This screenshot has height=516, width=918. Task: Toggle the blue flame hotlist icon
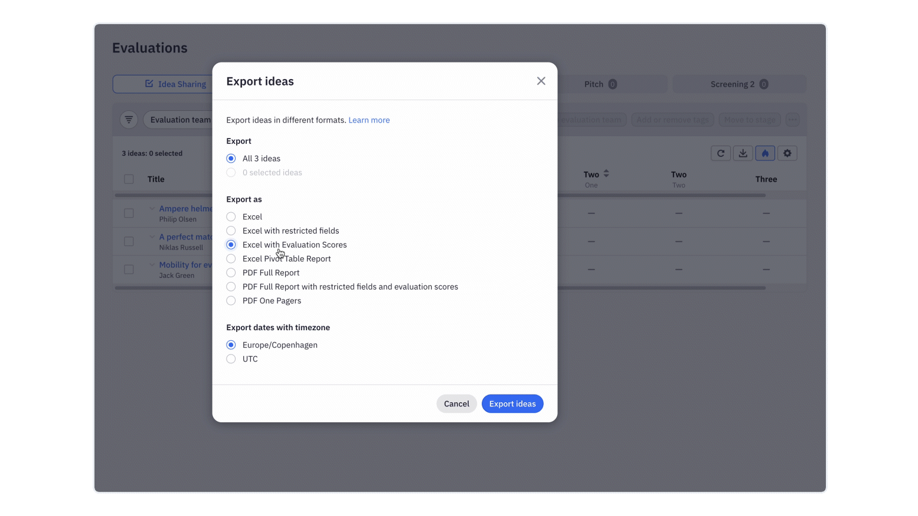[x=765, y=153]
